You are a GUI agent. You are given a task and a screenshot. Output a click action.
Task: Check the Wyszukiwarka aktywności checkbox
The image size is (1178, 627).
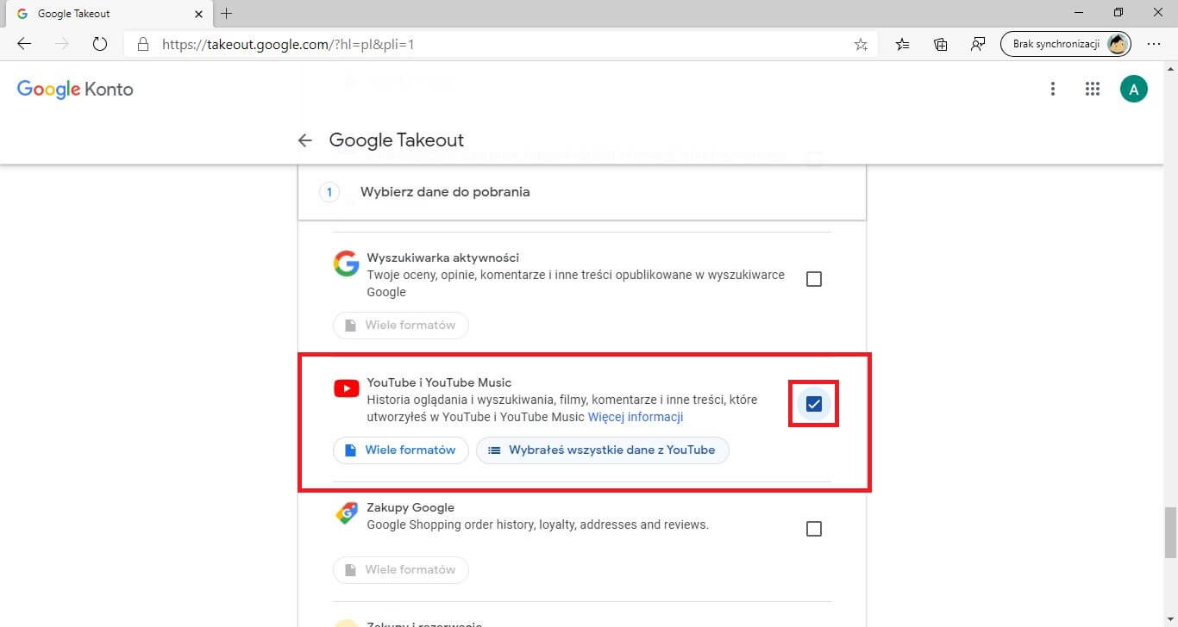pyautogui.click(x=813, y=279)
